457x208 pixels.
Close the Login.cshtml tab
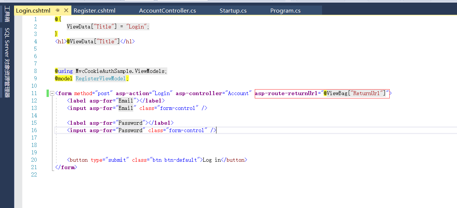[66, 11]
